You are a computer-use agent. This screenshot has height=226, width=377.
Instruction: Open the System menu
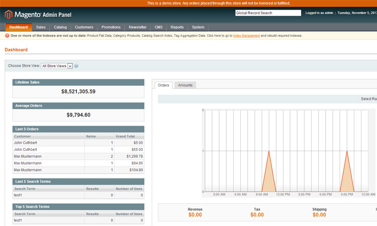(198, 27)
